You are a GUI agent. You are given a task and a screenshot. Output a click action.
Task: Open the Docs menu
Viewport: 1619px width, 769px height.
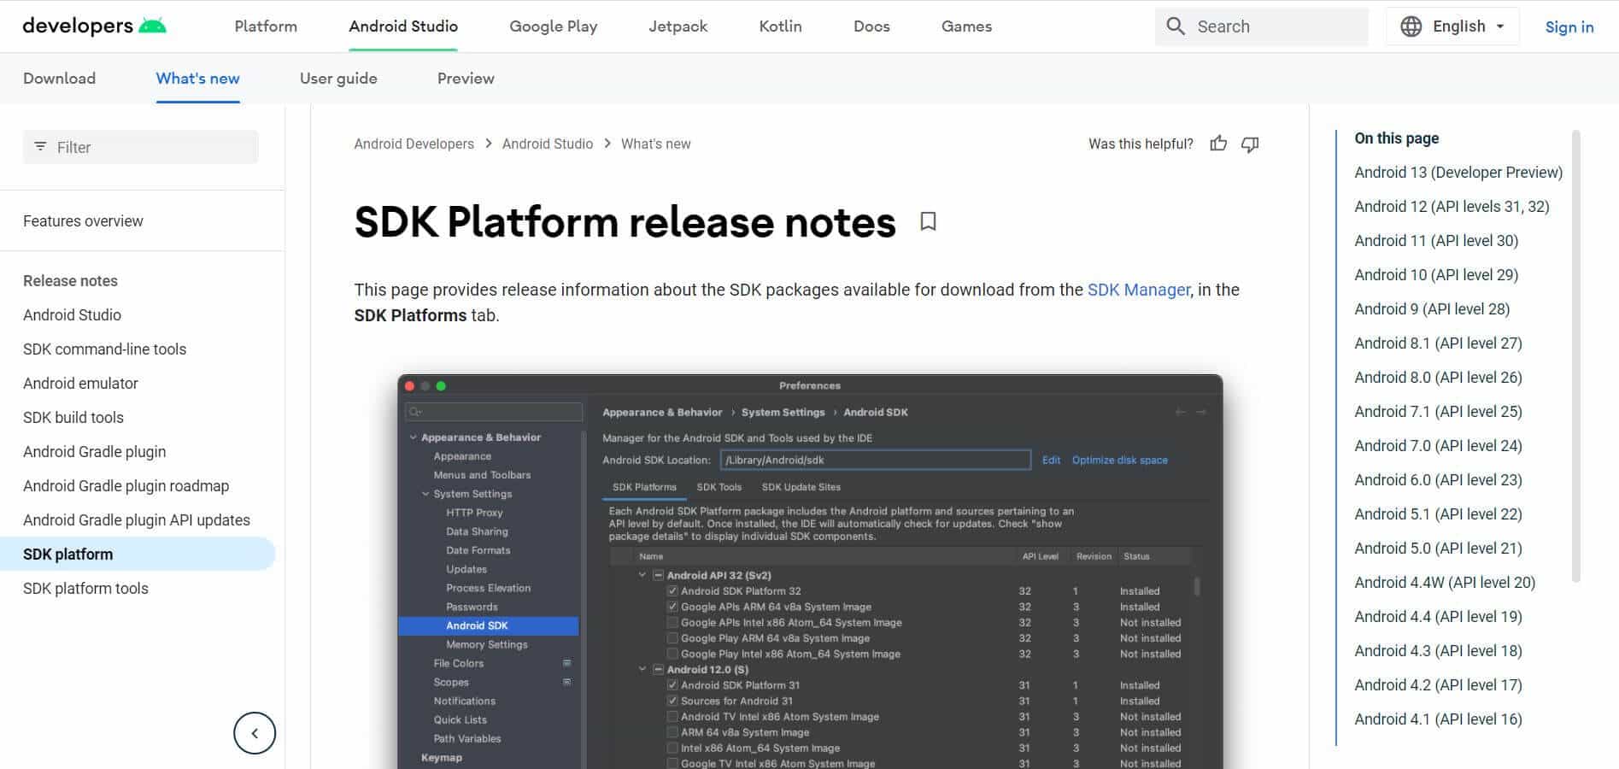point(871,26)
